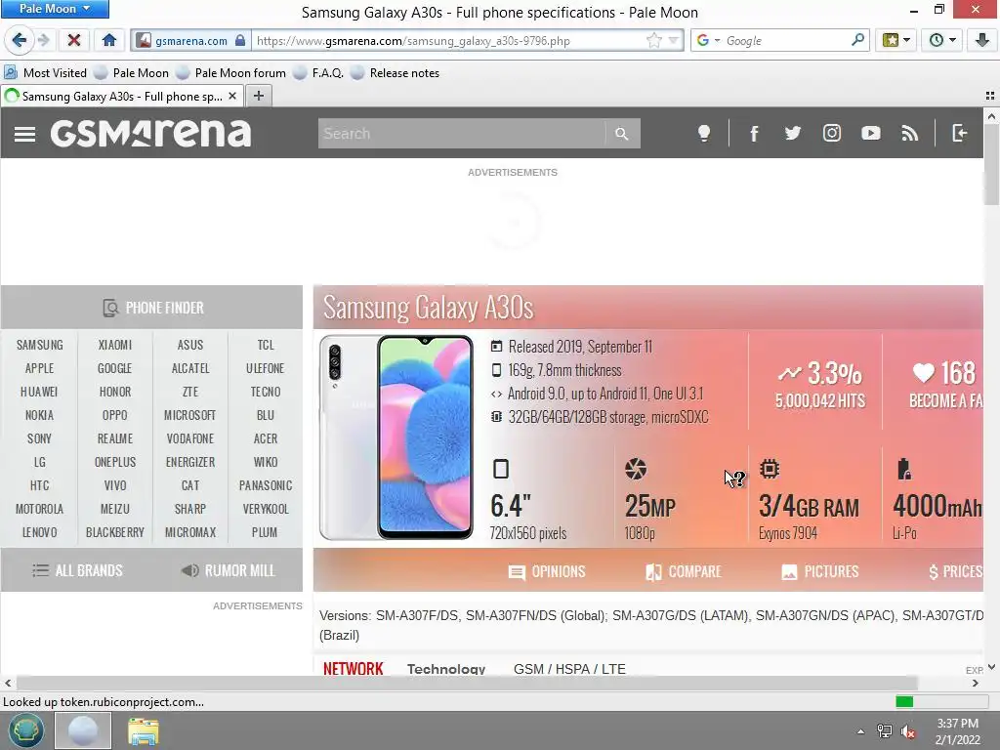1000x750 pixels.
Task: Open the Samsung brand link
Action: (x=39, y=345)
